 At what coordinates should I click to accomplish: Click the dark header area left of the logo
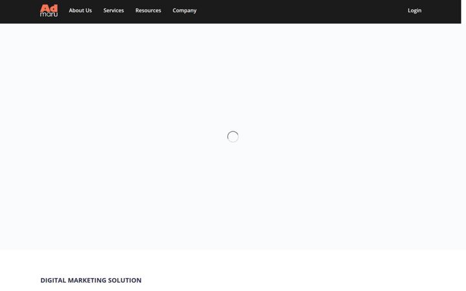click(19, 11)
